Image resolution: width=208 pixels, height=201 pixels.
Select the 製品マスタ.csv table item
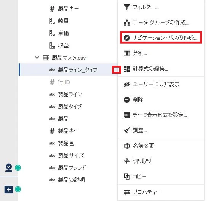[x=69, y=58]
